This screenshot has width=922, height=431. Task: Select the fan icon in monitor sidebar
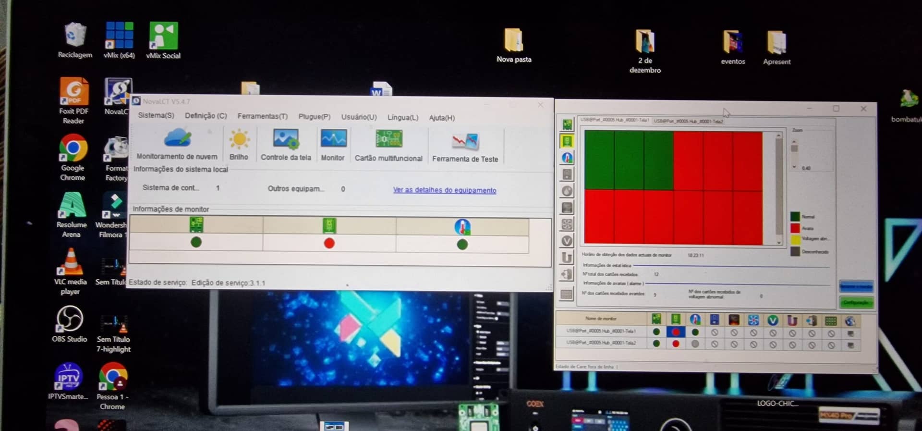[567, 224]
